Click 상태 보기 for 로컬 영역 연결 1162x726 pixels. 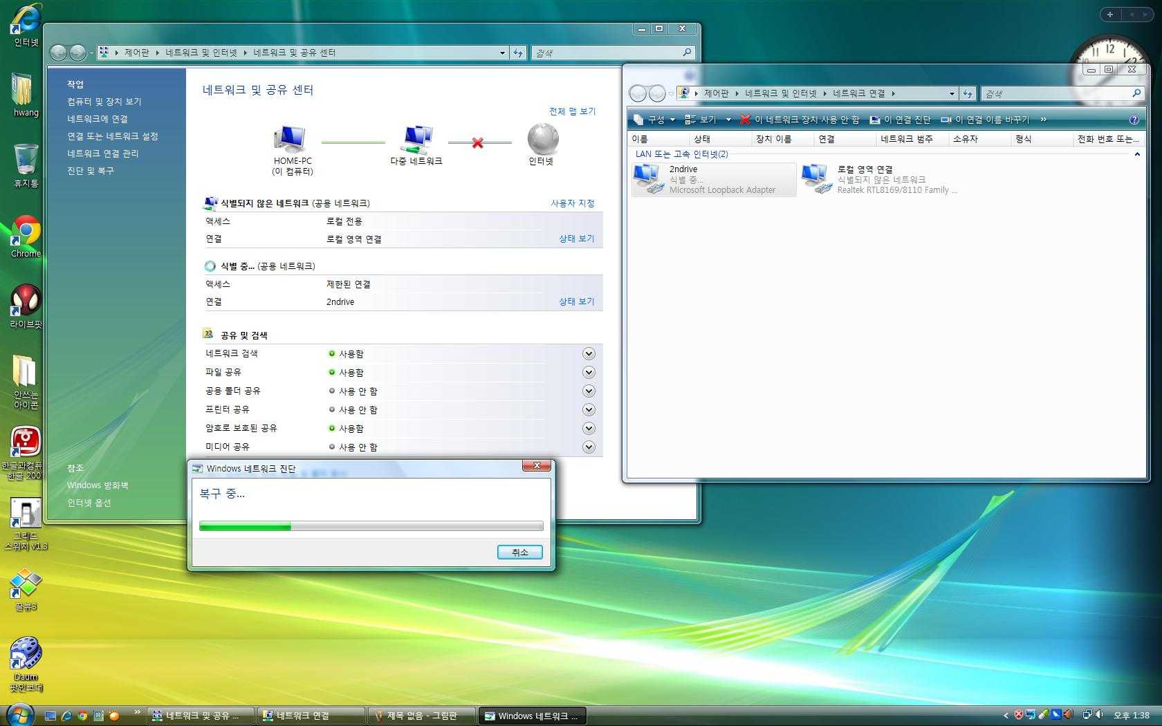(x=577, y=239)
